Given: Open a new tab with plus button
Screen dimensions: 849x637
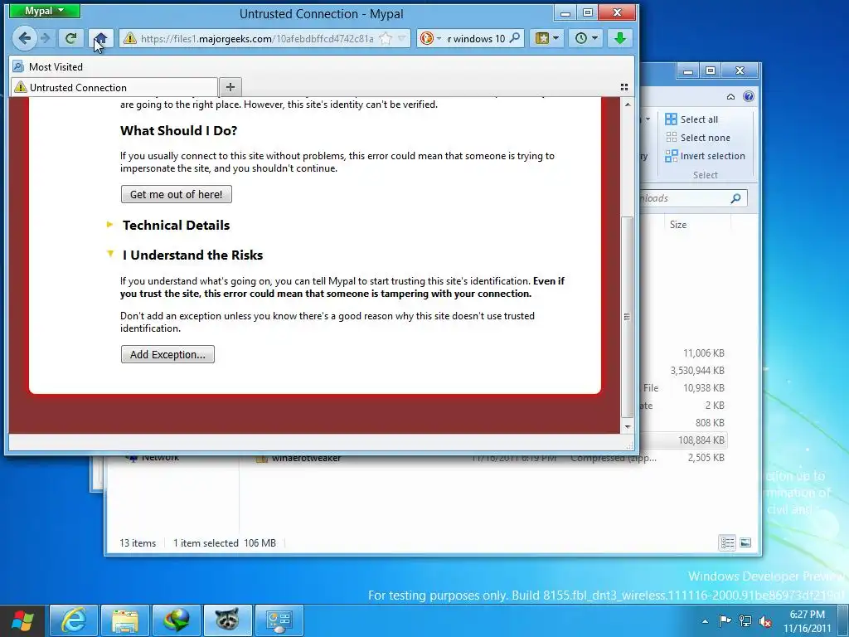Looking at the screenshot, I should (230, 86).
